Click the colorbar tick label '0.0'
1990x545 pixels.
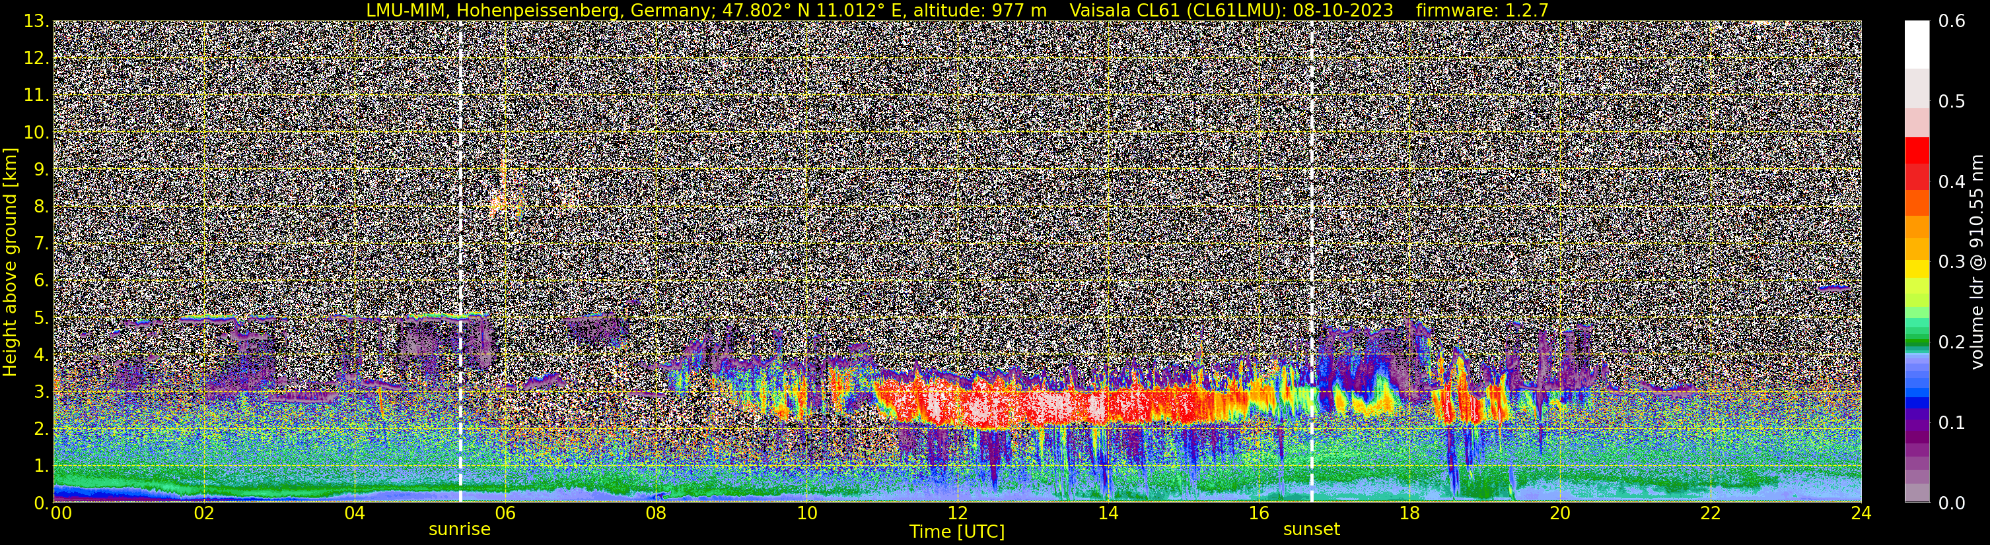click(x=1952, y=503)
